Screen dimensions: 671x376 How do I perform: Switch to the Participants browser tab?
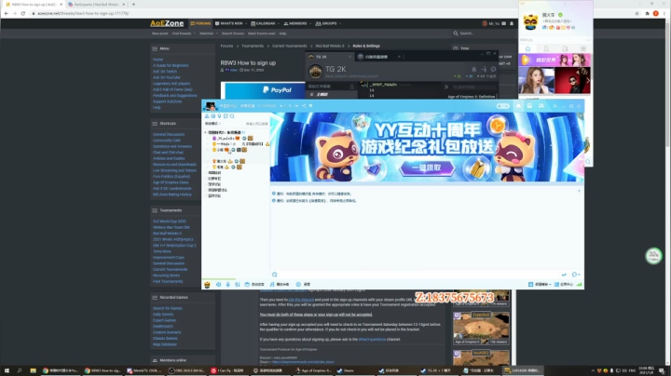point(96,5)
